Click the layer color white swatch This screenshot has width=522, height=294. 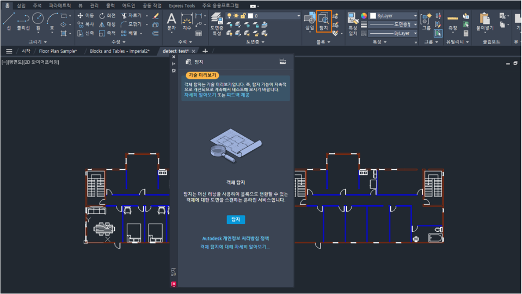click(250, 16)
